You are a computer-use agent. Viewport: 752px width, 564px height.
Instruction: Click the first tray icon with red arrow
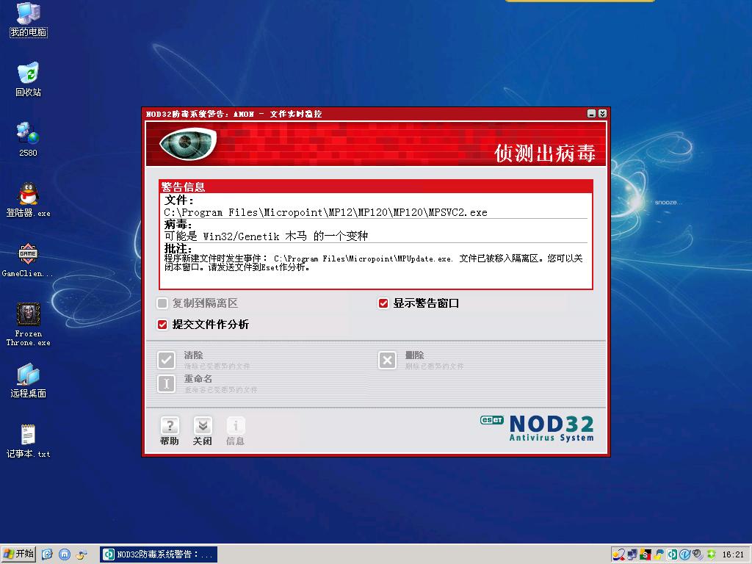pyautogui.click(x=618, y=554)
